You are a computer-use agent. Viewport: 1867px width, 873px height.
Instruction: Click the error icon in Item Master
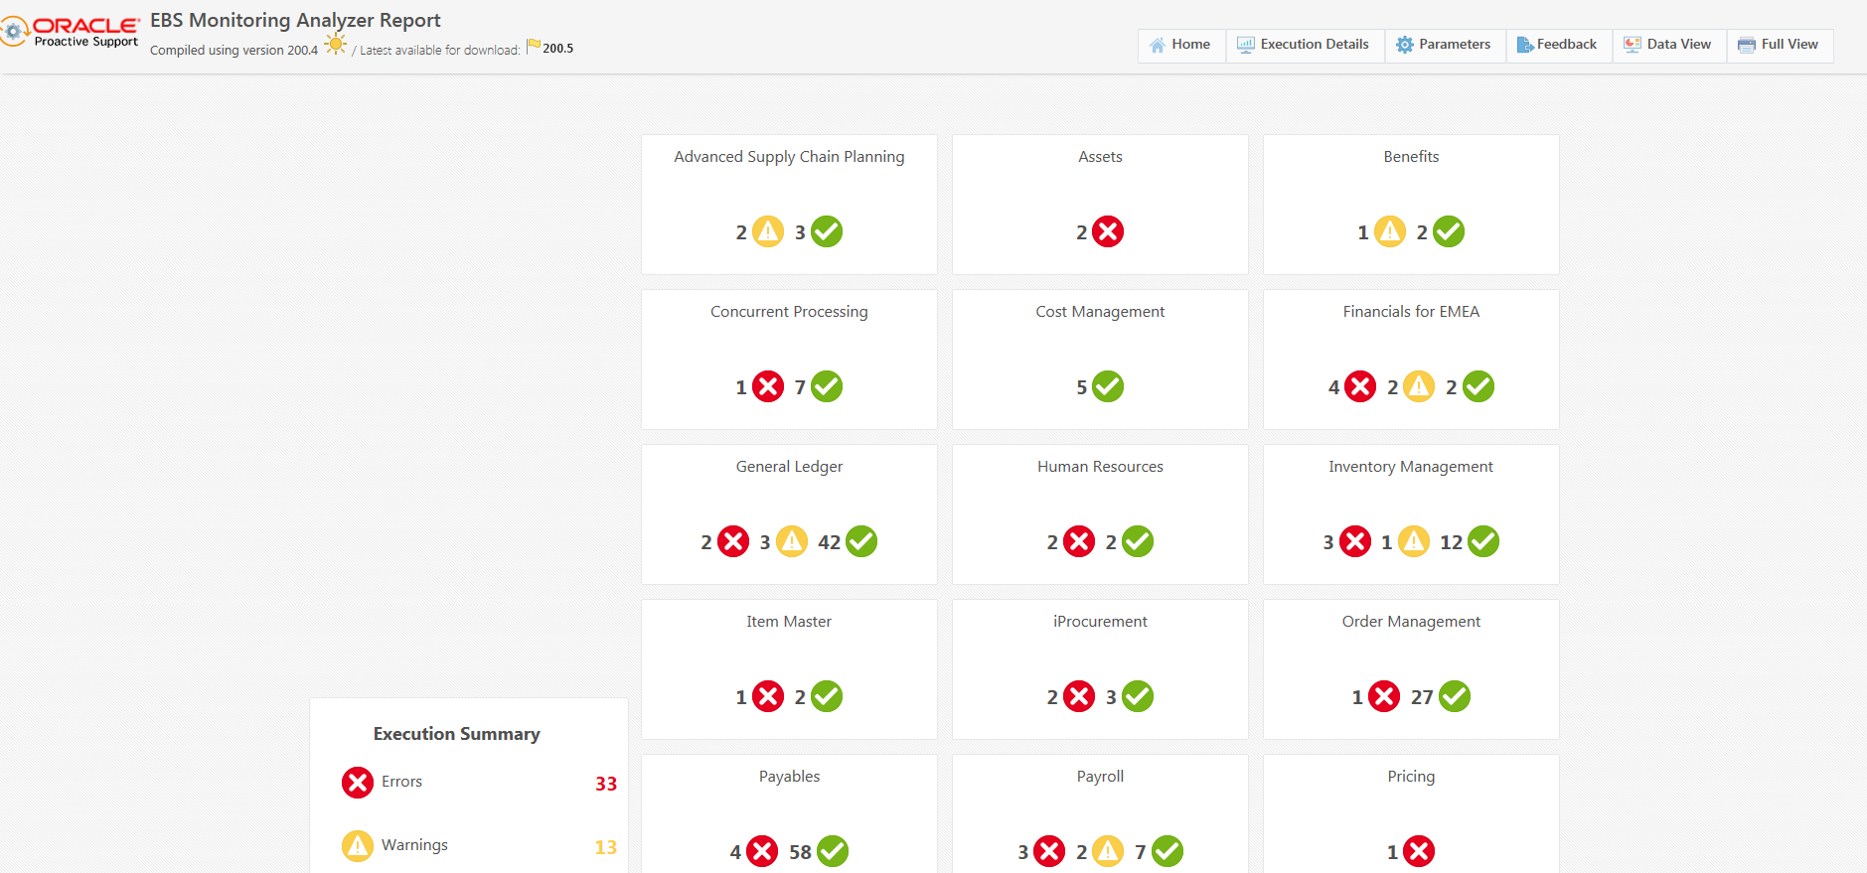click(768, 696)
